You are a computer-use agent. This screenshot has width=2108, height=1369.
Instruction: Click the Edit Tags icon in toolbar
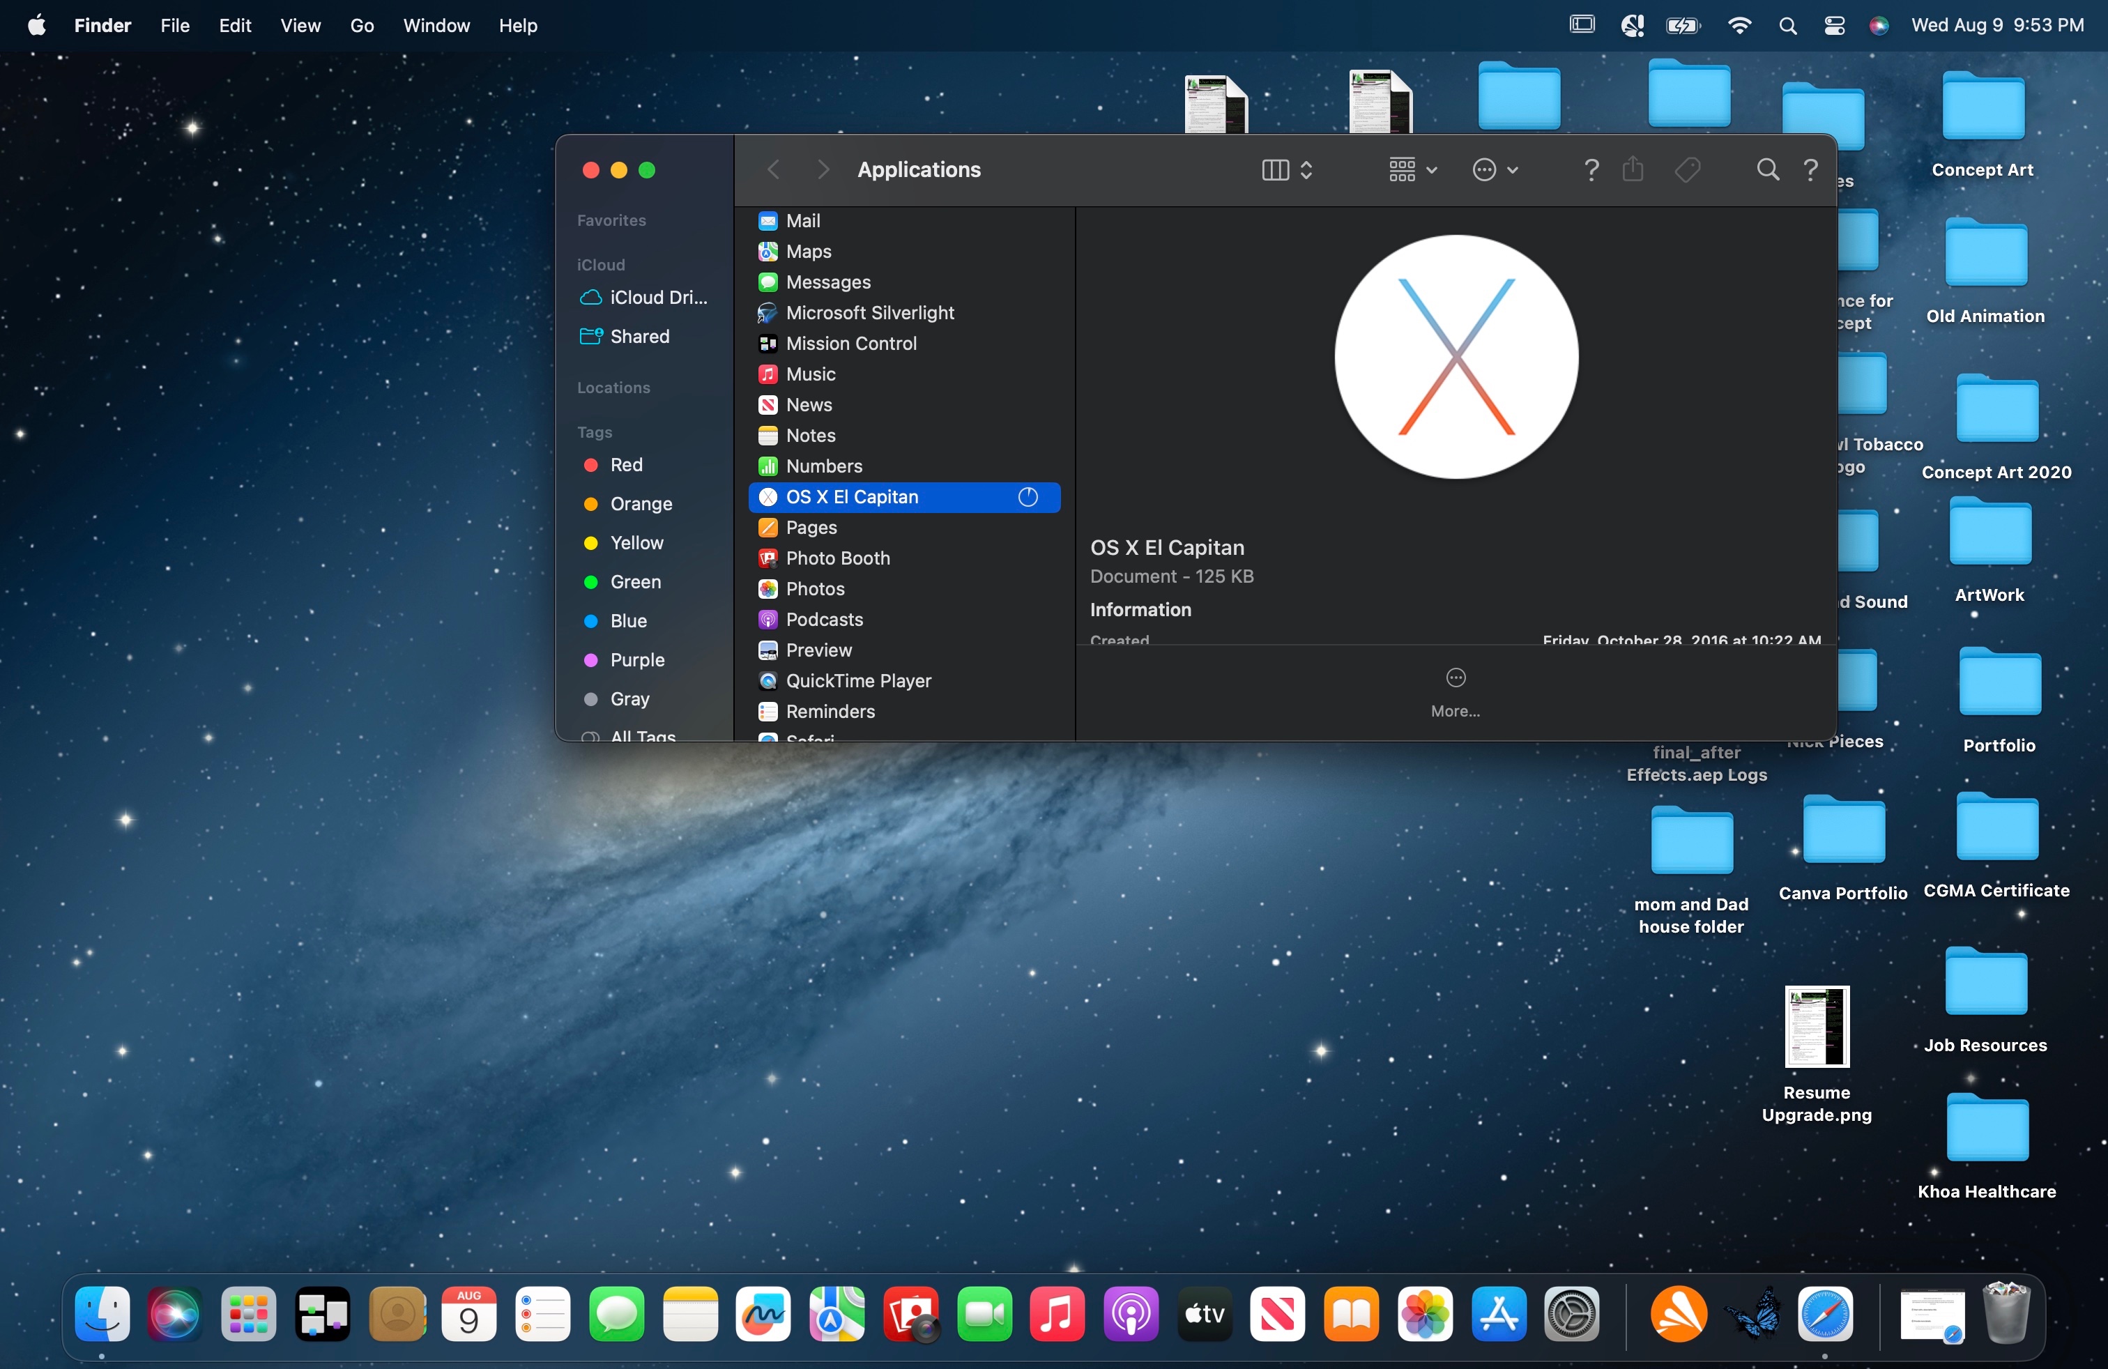pyautogui.click(x=1687, y=169)
